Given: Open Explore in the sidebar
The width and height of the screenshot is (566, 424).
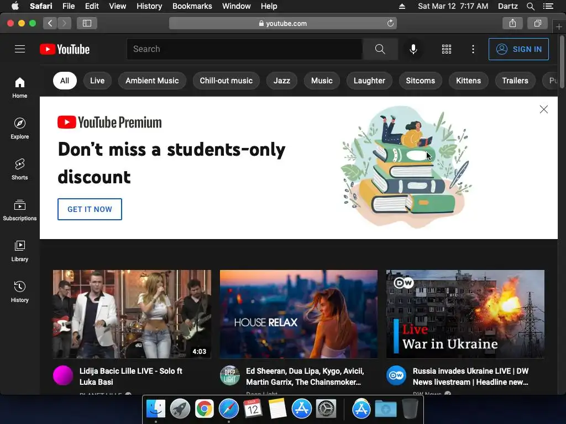Looking at the screenshot, I should point(20,128).
